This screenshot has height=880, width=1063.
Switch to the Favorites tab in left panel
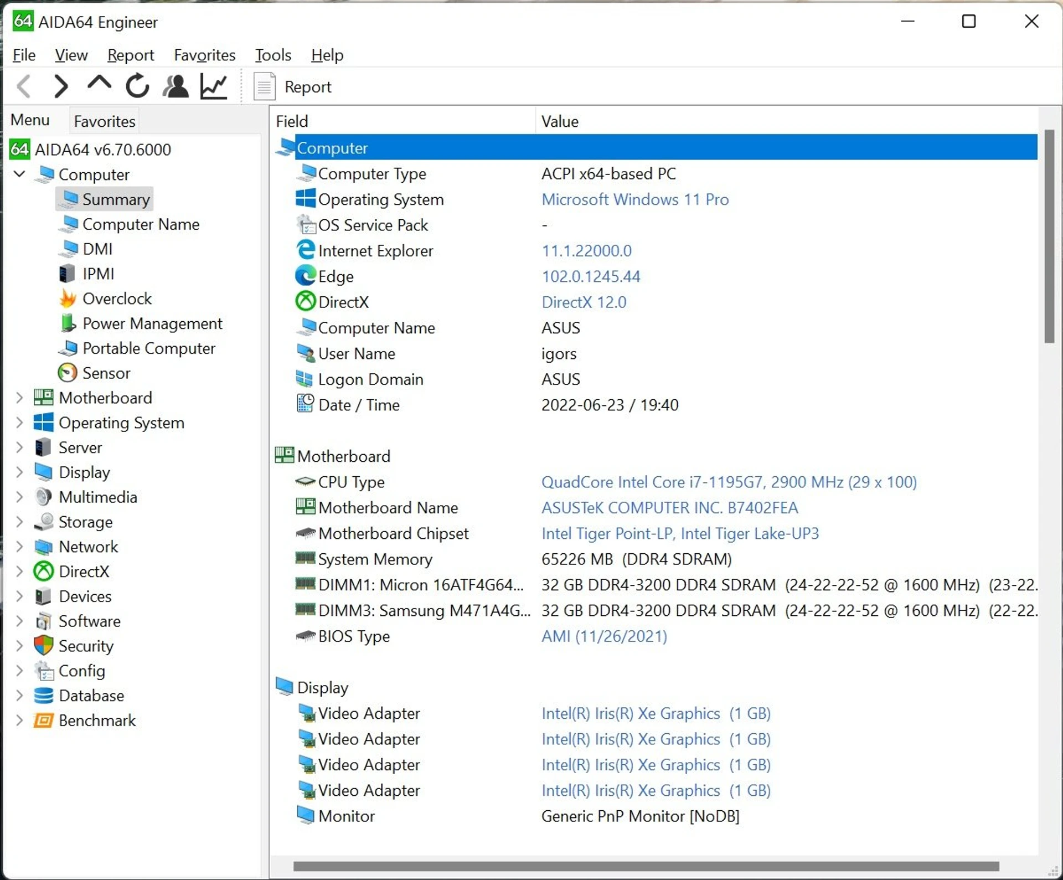coord(105,121)
